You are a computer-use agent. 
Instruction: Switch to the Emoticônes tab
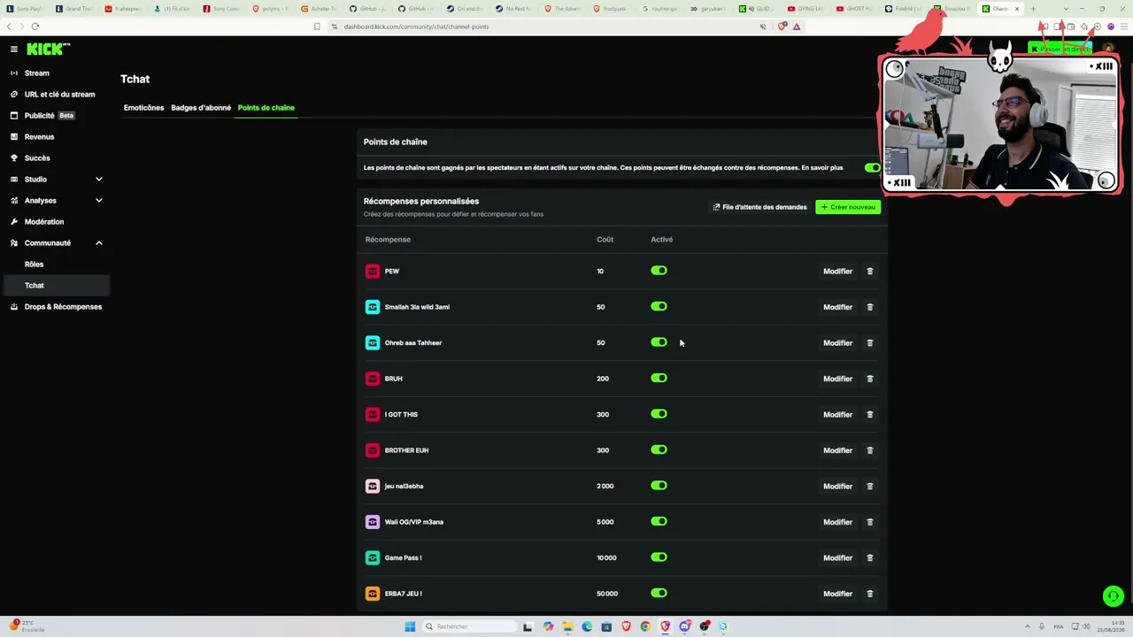[143, 108]
